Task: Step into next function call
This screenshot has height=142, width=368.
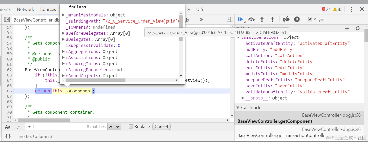Action: (262, 19)
